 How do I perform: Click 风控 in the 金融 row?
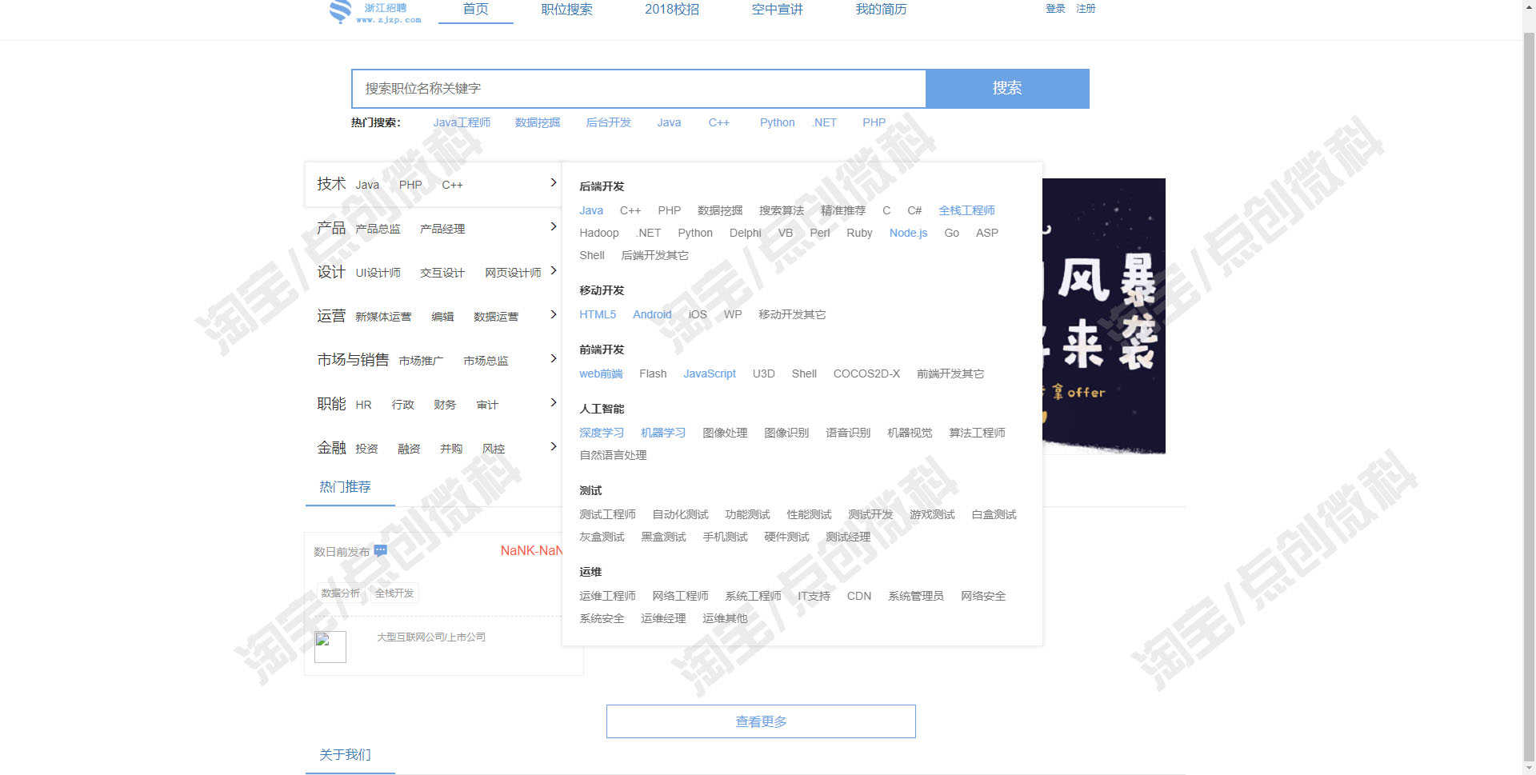pyautogui.click(x=494, y=449)
